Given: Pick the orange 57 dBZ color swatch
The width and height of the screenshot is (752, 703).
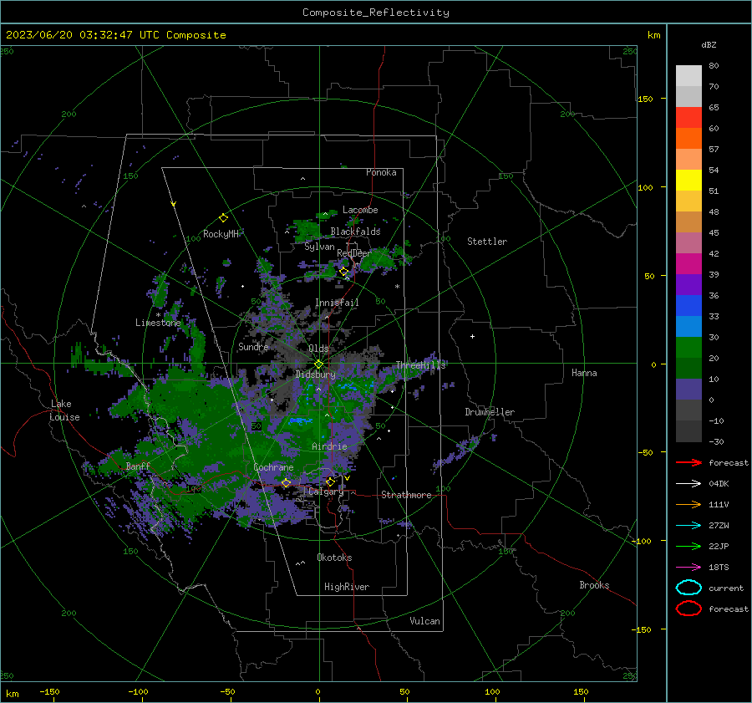Looking at the screenshot, I should coord(688,139).
